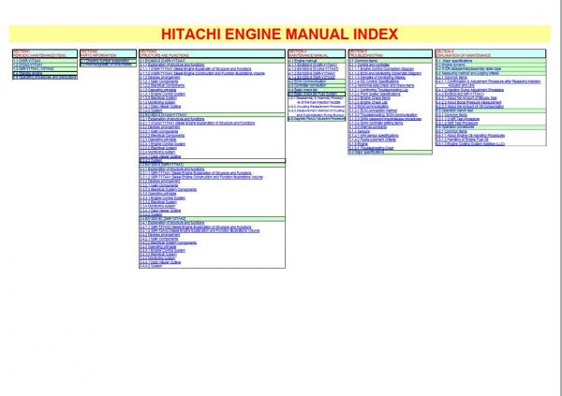Open ECM and monitoring schematic diagram link
This screenshot has width=562, height=396.
point(385,73)
